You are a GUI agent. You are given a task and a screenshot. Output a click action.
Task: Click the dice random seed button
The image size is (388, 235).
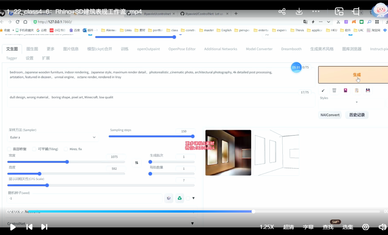point(169,198)
